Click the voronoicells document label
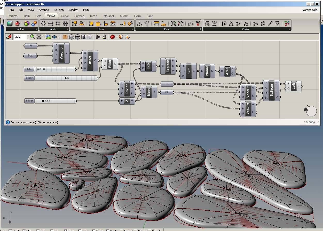The image size is (323, 231). (x=310, y=10)
